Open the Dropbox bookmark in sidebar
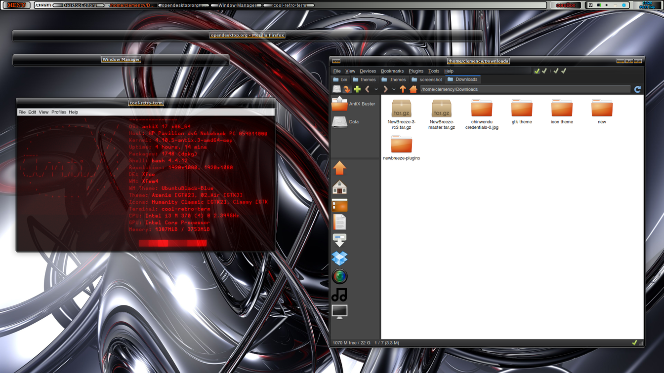 coord(339,258)
